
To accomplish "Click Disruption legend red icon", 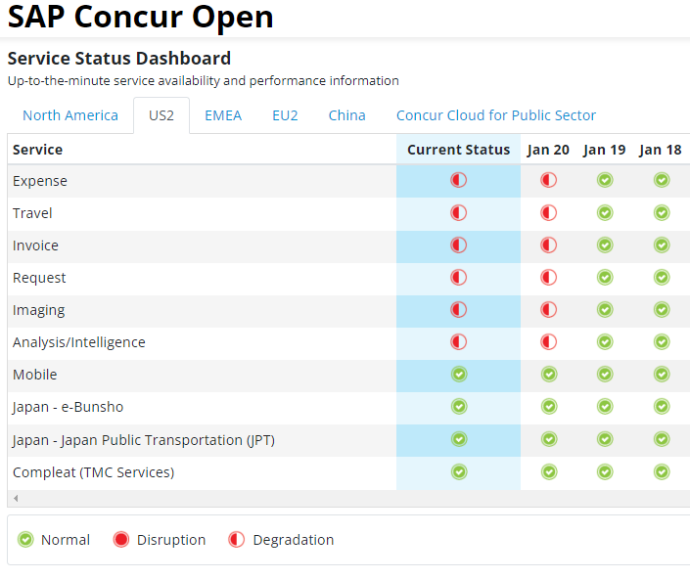I will coord(121,540).
